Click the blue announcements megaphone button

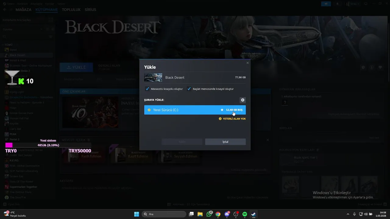326,4
